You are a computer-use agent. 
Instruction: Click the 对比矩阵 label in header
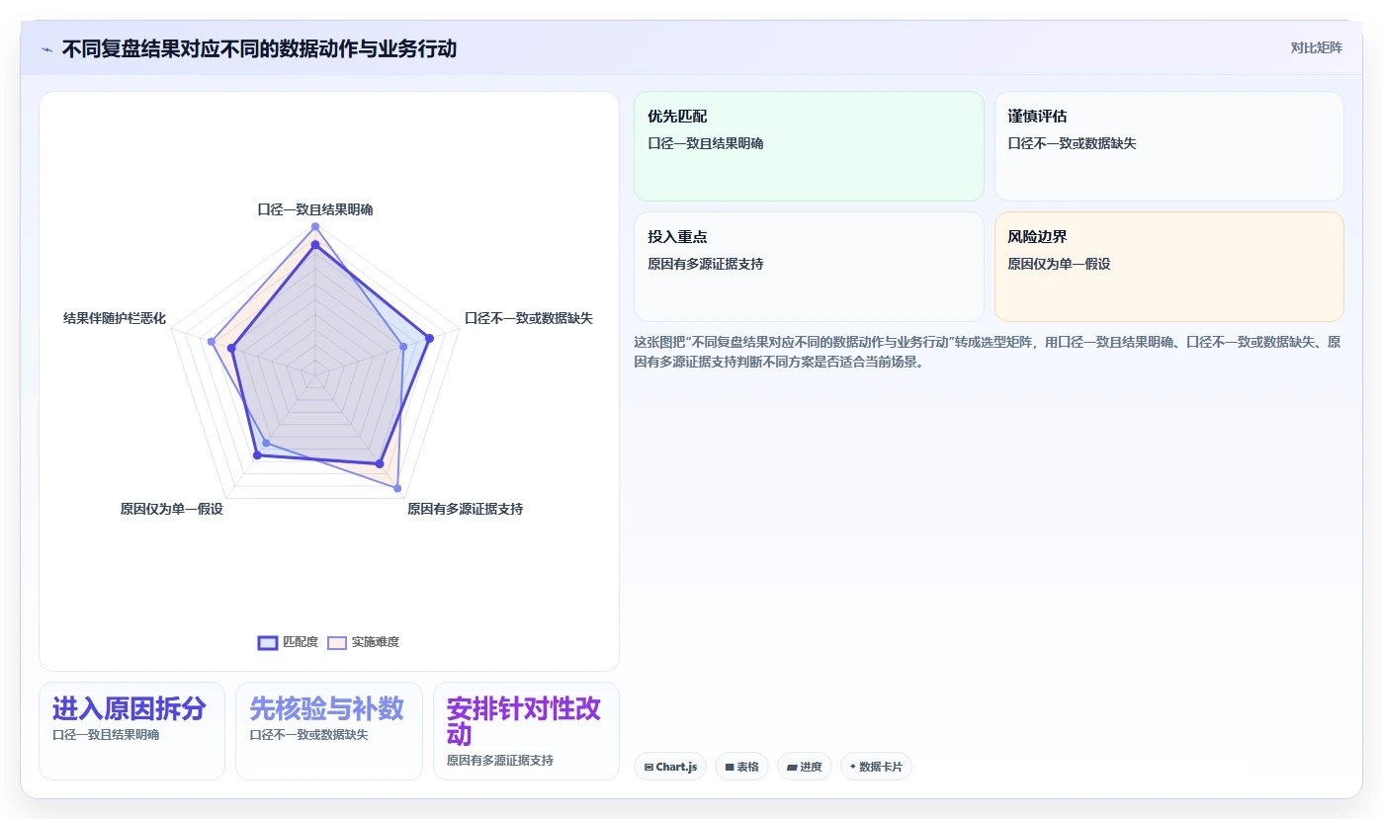click(x=1316, y=47)
